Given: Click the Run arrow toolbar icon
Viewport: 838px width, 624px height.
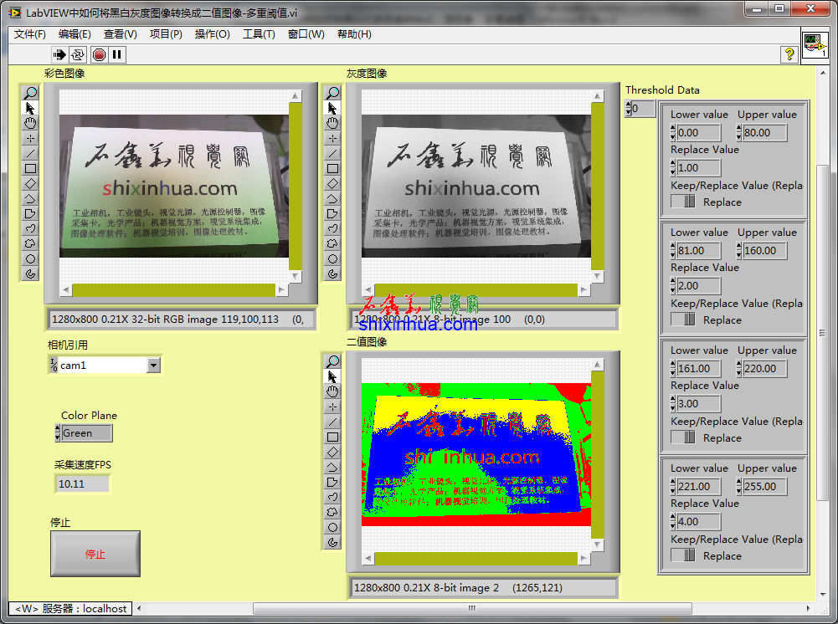Looking at the screenshot, I should click(59, 54).
